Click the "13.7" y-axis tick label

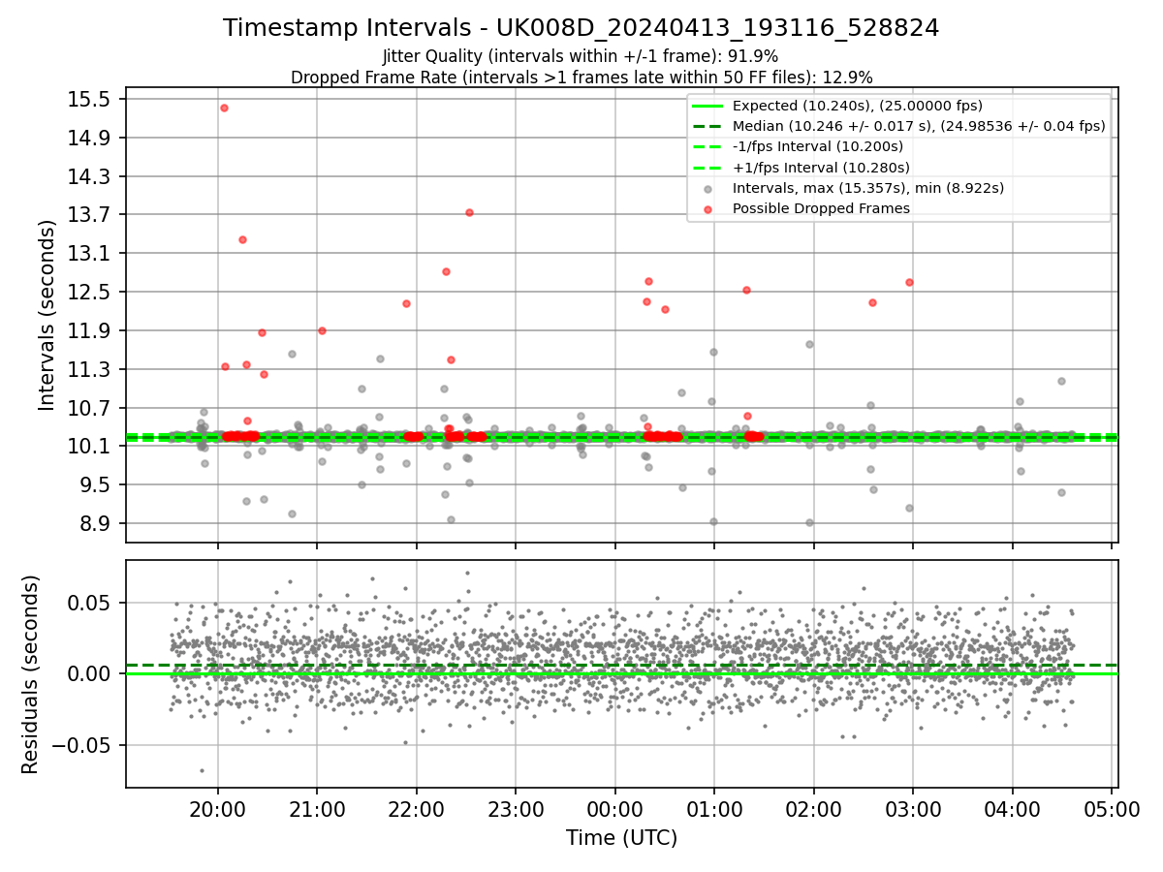point(90,214)
